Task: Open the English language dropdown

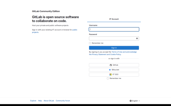Action: point(135,101)
